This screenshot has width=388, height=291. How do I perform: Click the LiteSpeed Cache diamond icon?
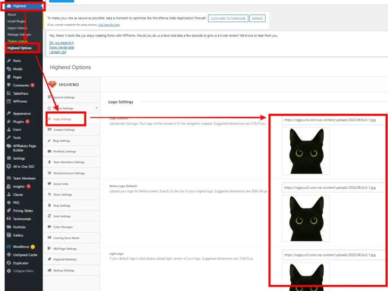[x=9, y=255]
